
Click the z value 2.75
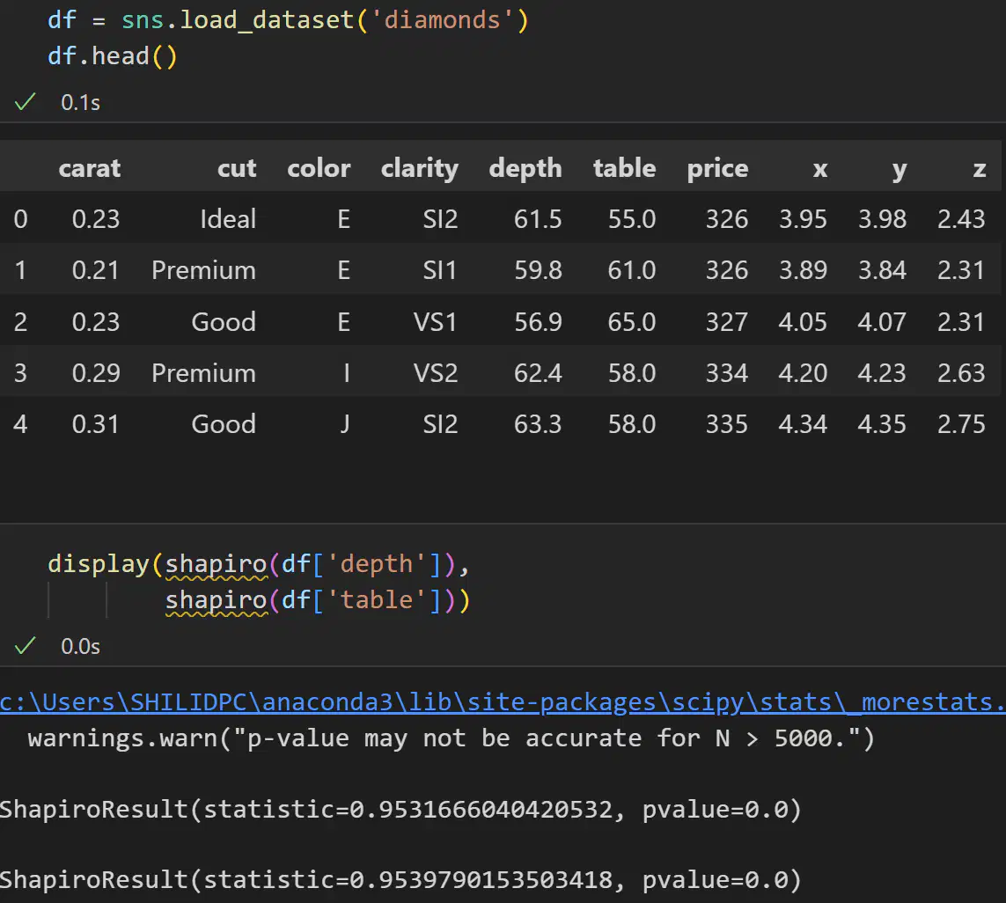(x=961, y=424)
